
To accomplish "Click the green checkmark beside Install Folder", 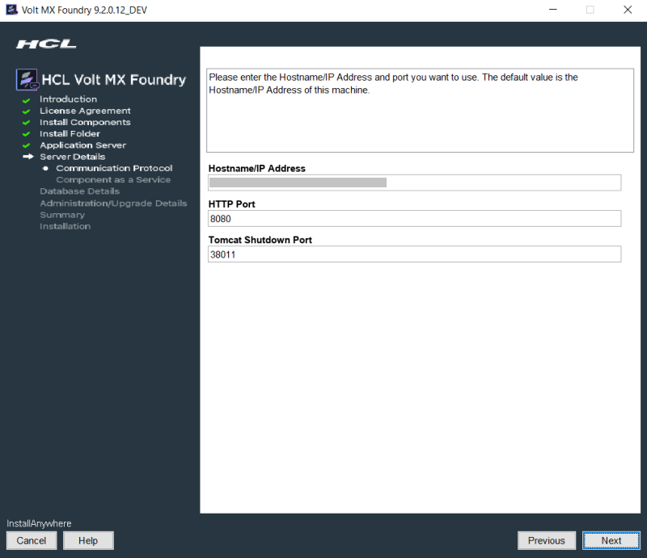I will pos(27,134).
